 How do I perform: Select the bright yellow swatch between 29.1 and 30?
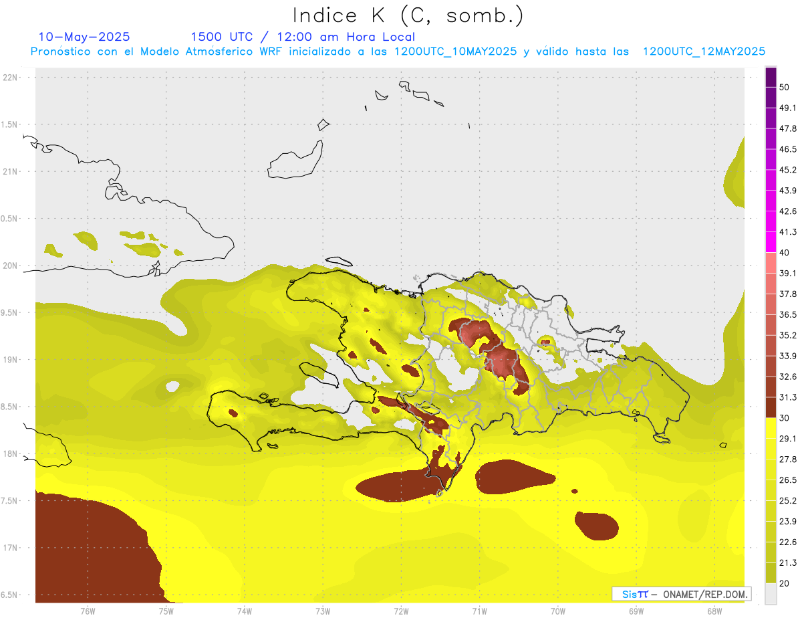tap(771, 428)
